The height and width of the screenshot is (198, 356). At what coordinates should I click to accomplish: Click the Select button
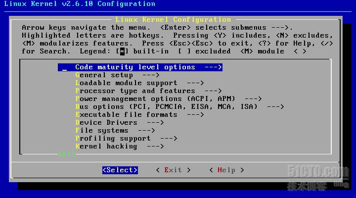[120, 170]
